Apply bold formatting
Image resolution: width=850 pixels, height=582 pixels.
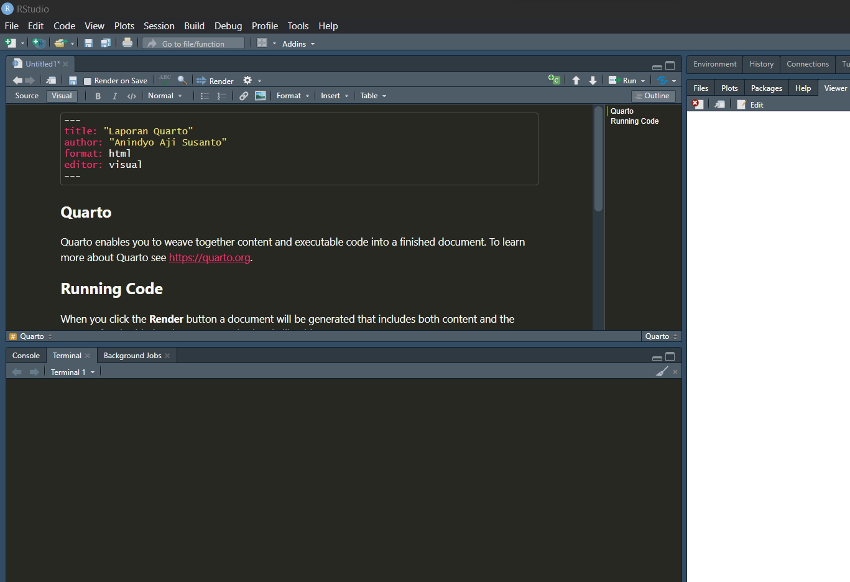(98, 96)
